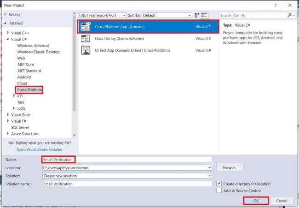
Task: Expand the Visual C++ node
Action: tap(8, 33)
